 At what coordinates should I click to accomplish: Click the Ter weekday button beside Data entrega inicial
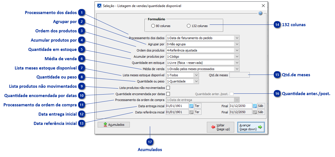[198, 106]
